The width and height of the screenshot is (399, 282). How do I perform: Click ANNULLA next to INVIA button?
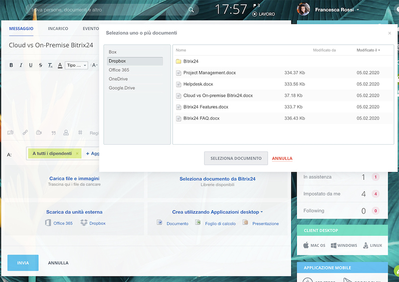tap(58, 263)
